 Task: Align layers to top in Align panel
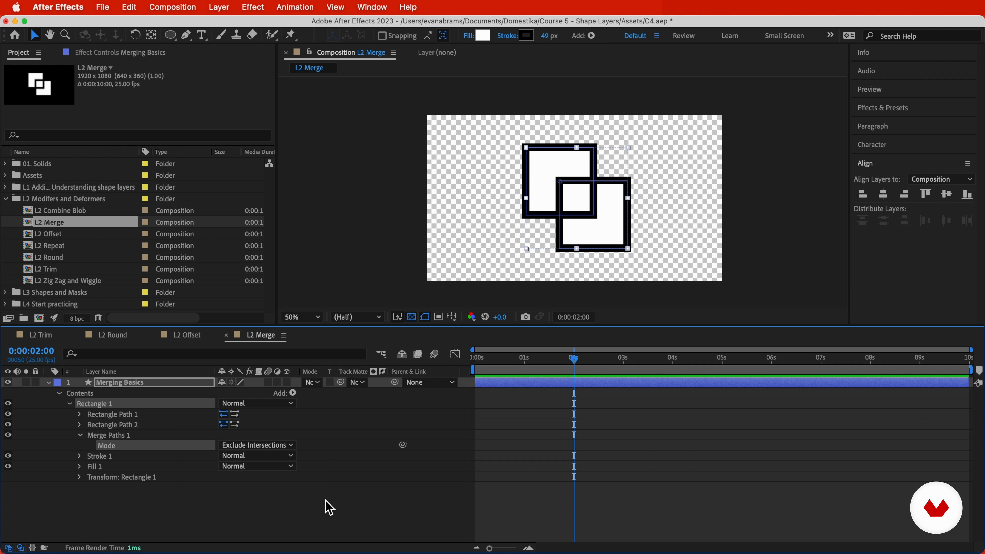[925, 194]
